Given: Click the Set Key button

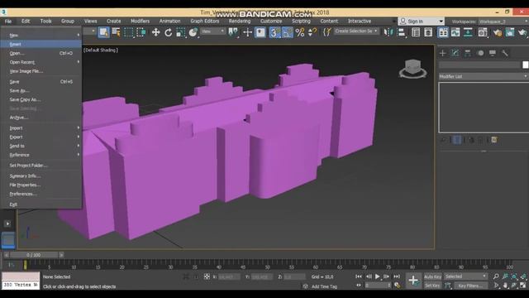Looking at the screenshot, I should 432,286.
